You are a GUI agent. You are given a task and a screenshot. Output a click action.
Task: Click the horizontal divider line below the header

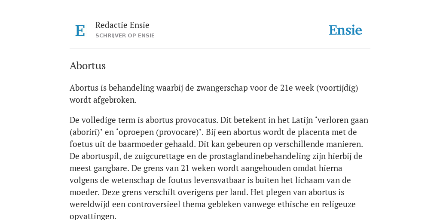coord(220,49)
